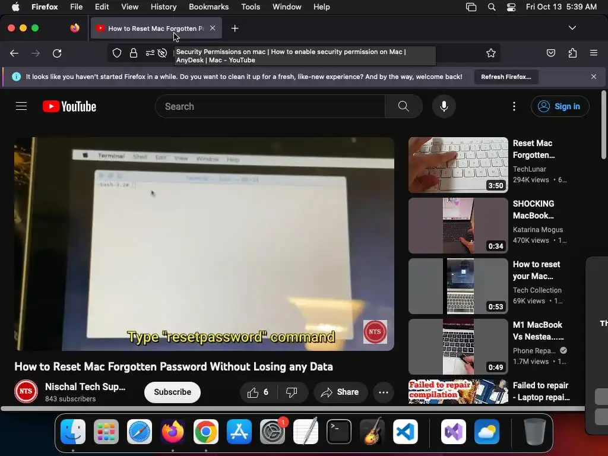Open the tracking protection shield icon
608x456 pixels.
point(117,53)
